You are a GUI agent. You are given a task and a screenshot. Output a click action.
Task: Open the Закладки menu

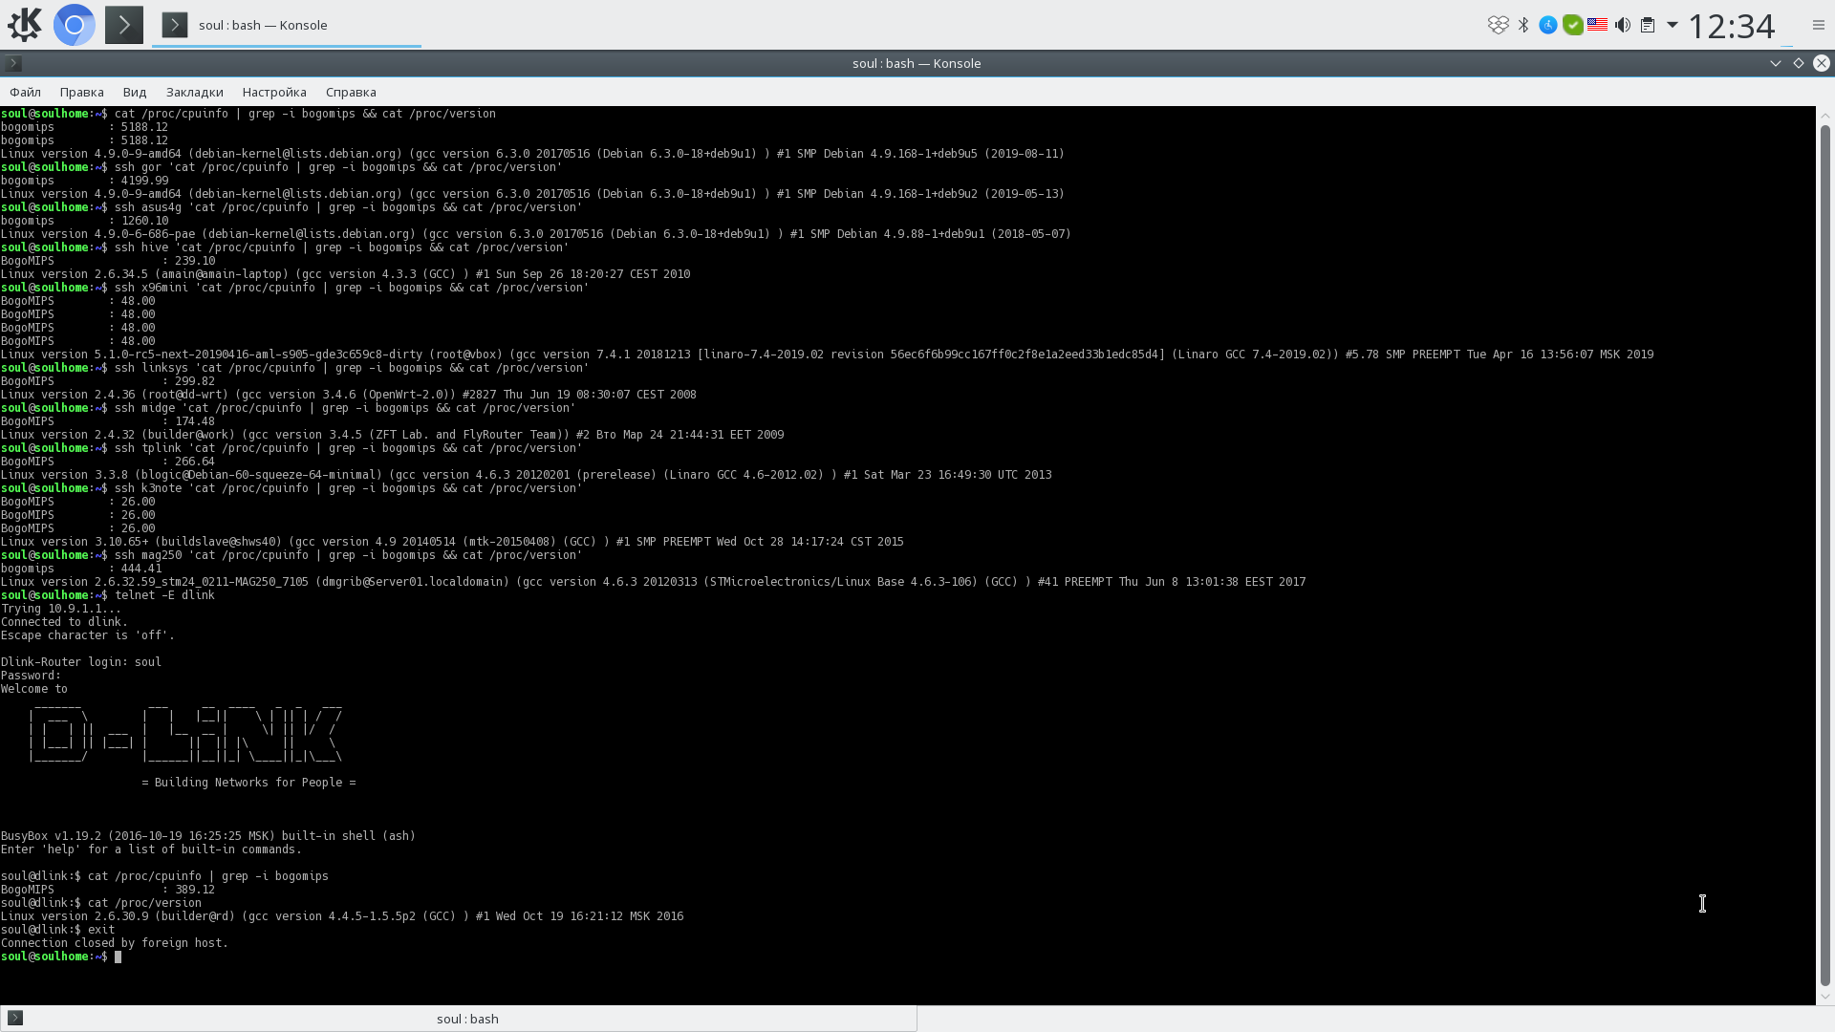[x=194, y=92]
